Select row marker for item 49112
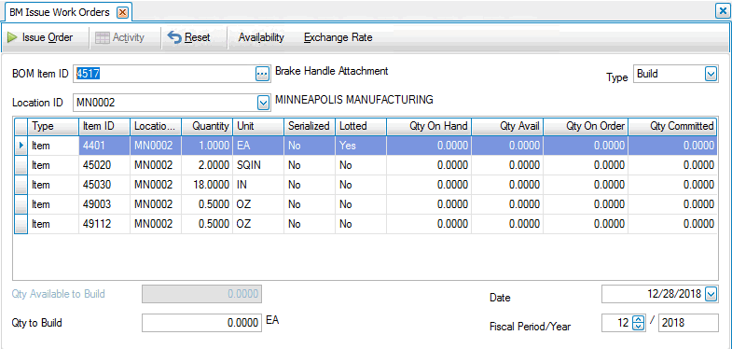732x349 pixels. pos(21,224)
